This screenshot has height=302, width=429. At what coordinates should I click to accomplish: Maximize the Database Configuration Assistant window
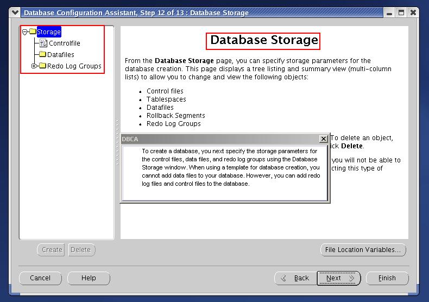click(401, 12)
